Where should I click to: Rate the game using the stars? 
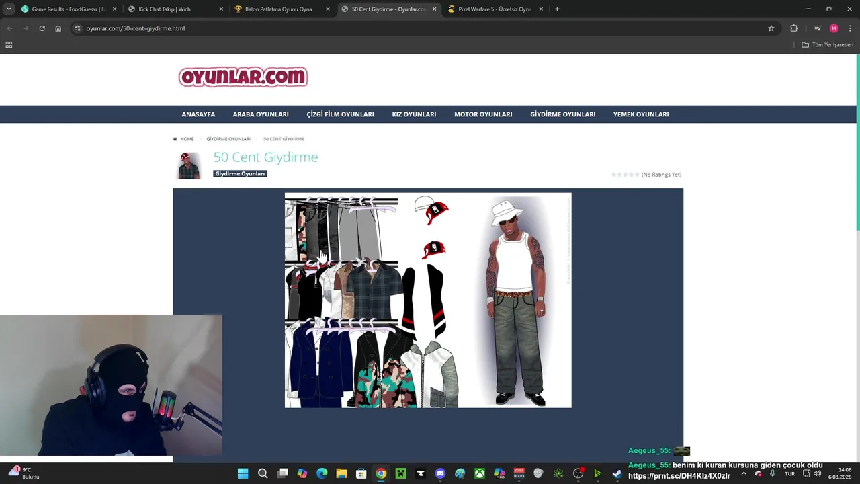626,175
